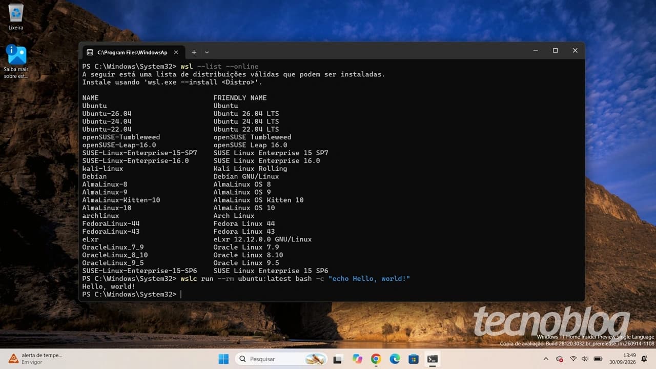Image resolution: width=656 pixels, height=369 pixels.
Task: Open the Lixeira recycle bin desktop icon
Action: [x=16, y=16]
